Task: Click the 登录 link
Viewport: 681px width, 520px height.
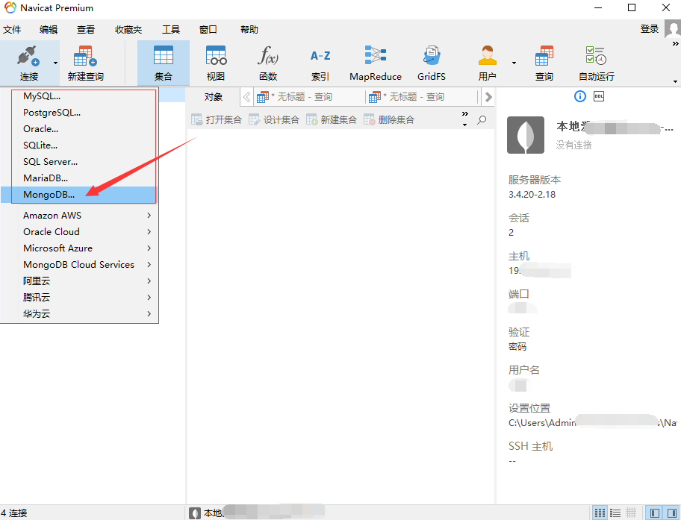Action: click(x=649, y=28)
